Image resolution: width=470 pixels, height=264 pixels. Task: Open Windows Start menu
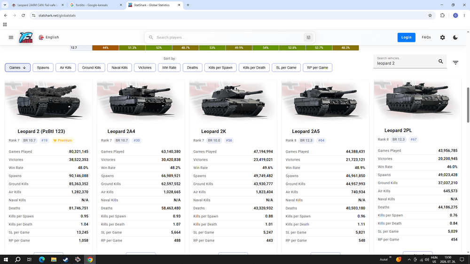click(6, 259)
